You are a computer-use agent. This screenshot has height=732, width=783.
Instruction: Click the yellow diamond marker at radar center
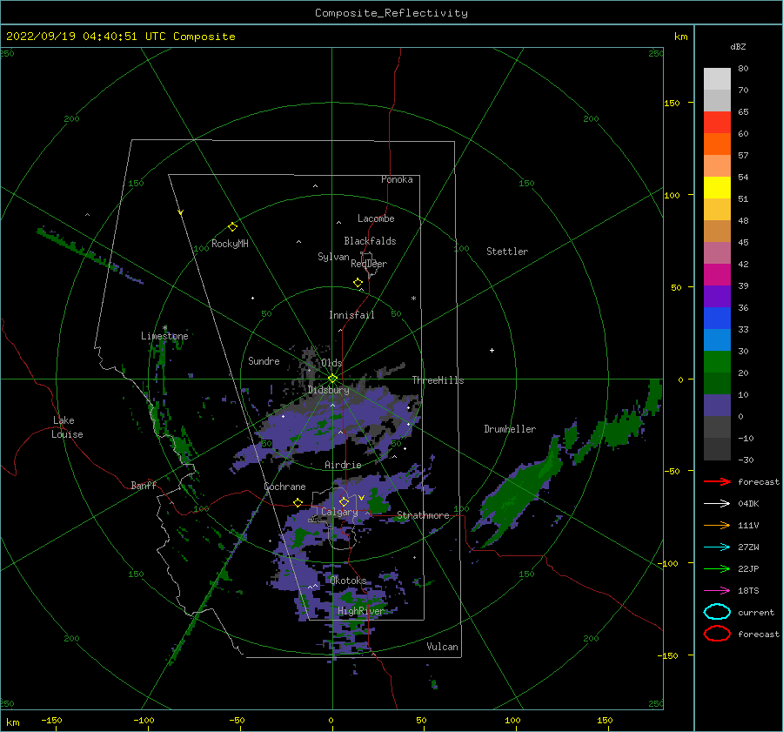click(332, 379)
